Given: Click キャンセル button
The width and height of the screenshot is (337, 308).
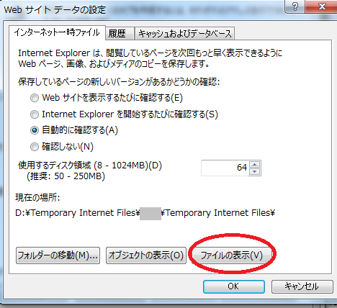Looking at the screenshot, I should point(302,286).
